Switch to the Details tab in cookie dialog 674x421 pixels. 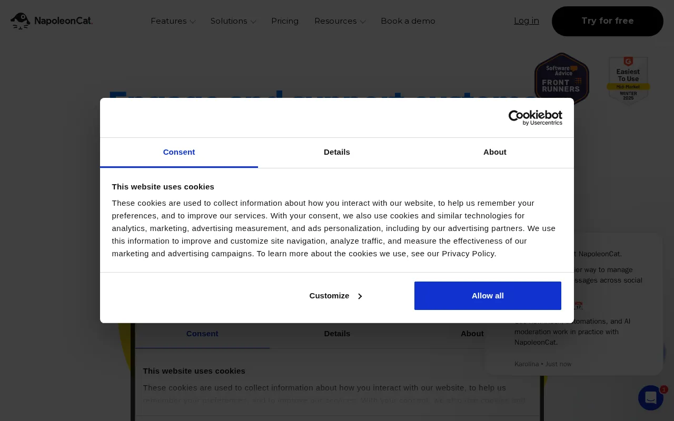coord(337,152)
